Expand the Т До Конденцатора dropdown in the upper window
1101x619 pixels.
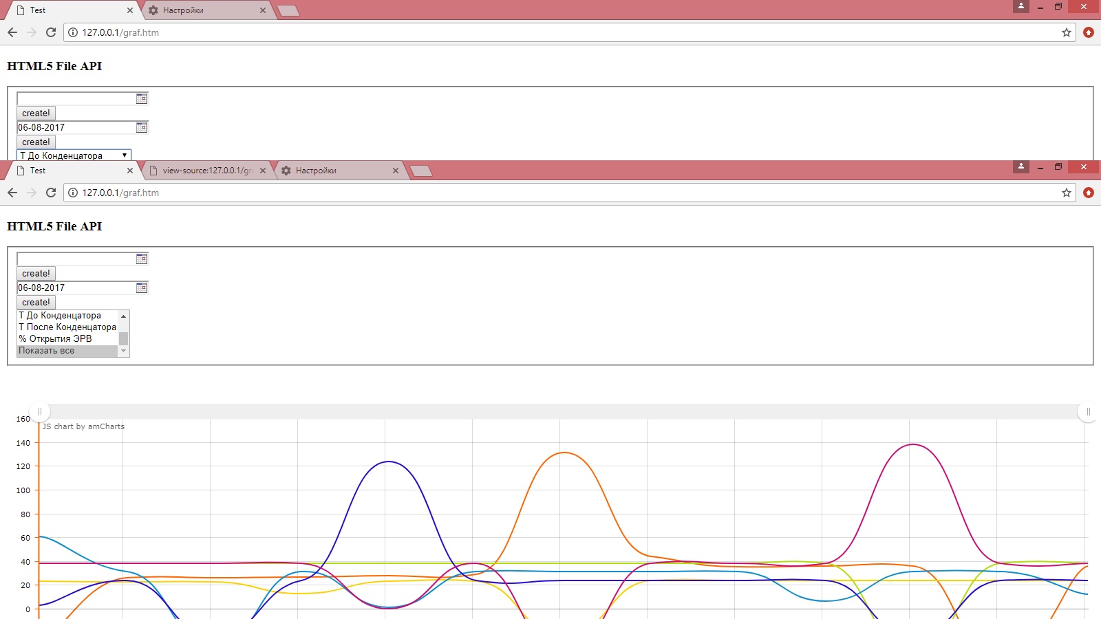tap(74, 155)
